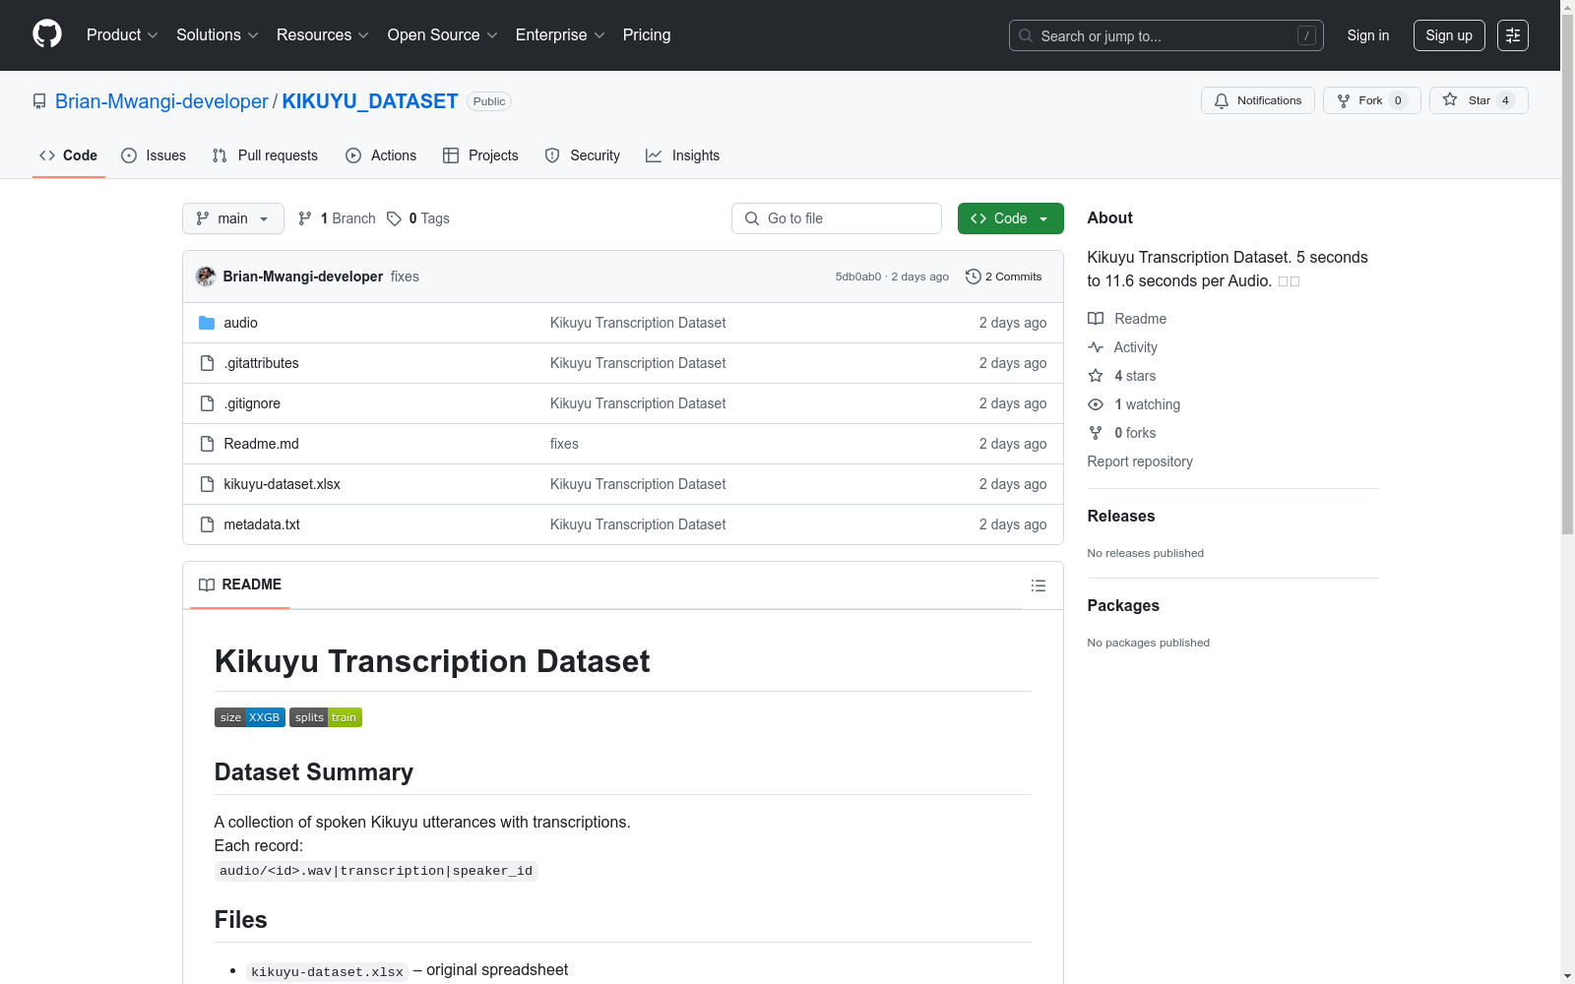Open commit 5db0ab0
This screenshot has width=1575, height=984.
858,277
